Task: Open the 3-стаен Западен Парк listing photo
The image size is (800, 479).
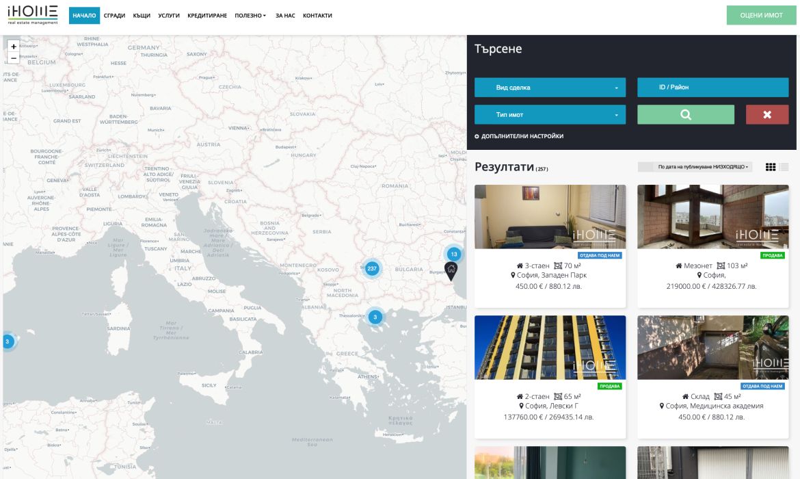Action: coord(550,217)
